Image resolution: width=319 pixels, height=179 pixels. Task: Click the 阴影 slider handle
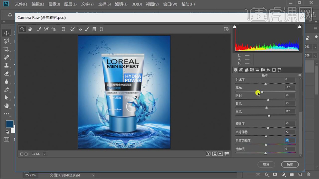click(x=268, y=100)
